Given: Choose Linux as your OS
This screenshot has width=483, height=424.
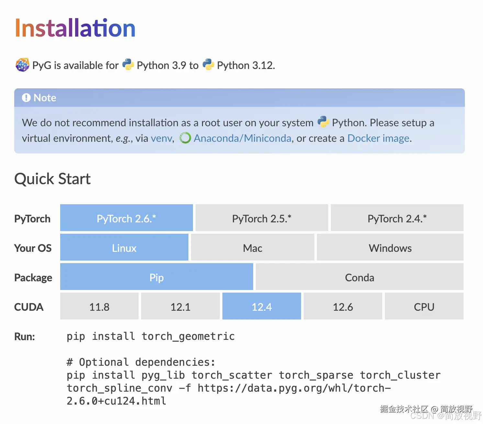Looking at the screenshot, I should (x=124, y=247).
